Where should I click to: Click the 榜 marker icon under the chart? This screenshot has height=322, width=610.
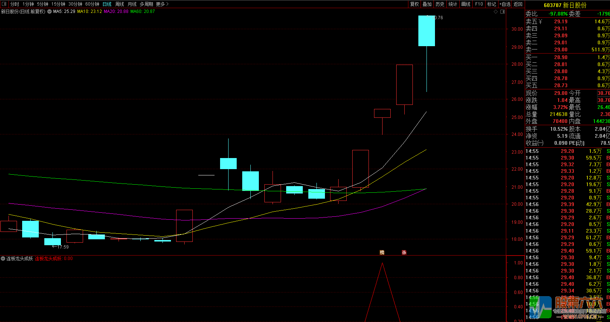click(382, 253)
